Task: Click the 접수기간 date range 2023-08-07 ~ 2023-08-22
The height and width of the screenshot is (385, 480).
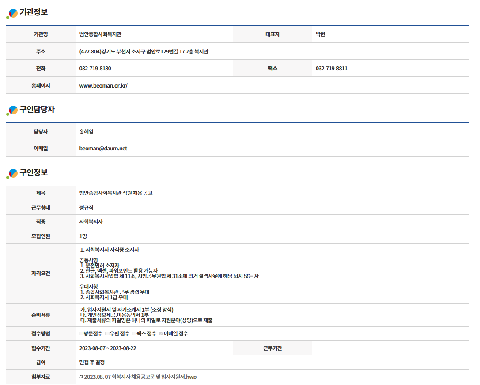Action: point(108,348)
